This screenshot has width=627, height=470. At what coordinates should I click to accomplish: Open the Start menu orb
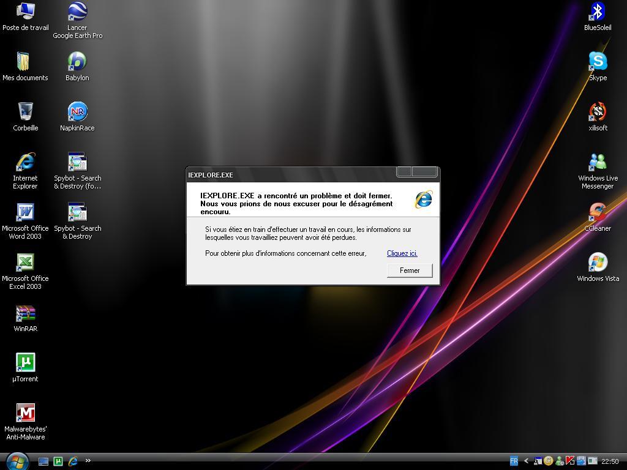click(x=17, y=461)
